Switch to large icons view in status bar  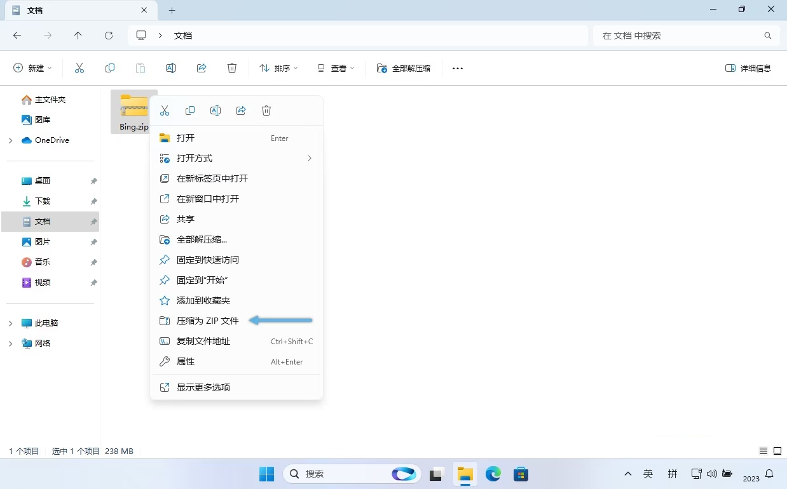[777, 451]
